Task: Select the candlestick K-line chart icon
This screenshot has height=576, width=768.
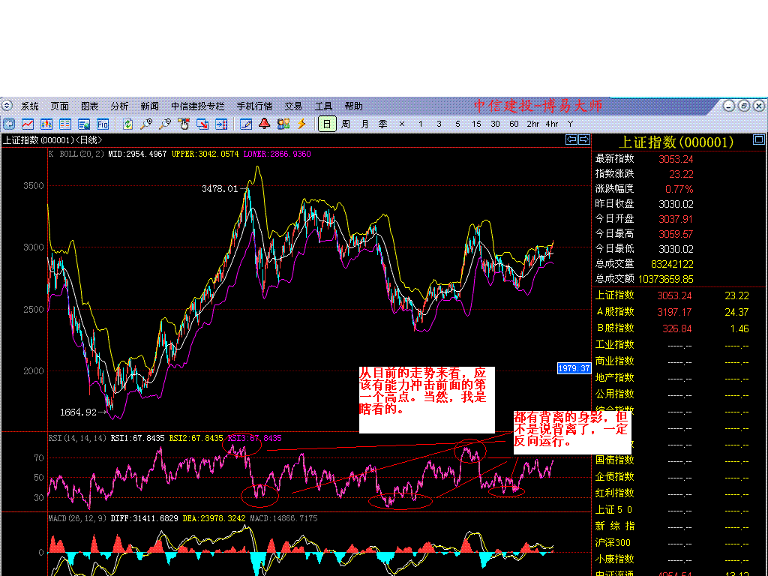Action: point(46,124)
